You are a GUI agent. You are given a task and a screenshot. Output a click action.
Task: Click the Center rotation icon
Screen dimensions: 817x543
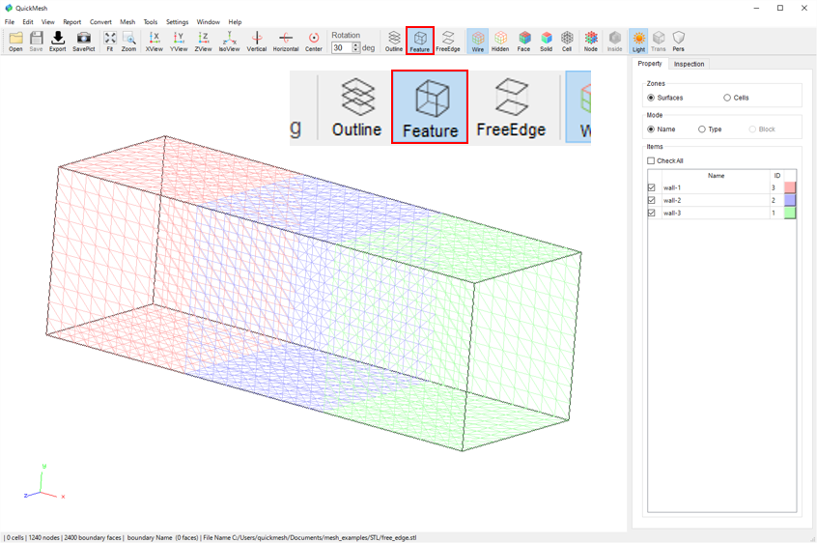point(314,42)
